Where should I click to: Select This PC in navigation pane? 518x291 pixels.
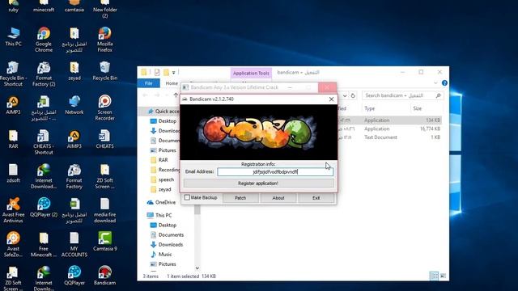pos(159,215)
